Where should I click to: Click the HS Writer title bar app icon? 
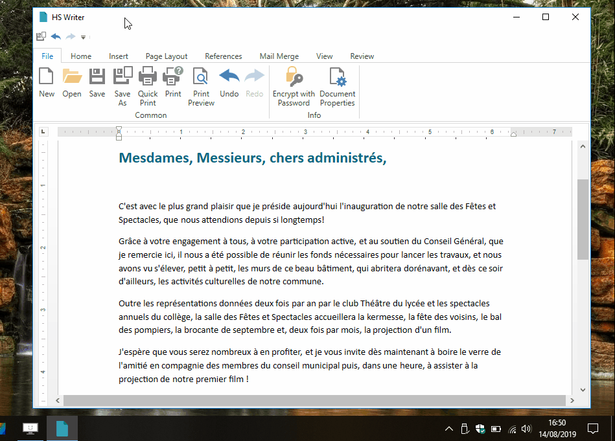tap(43, 17)
